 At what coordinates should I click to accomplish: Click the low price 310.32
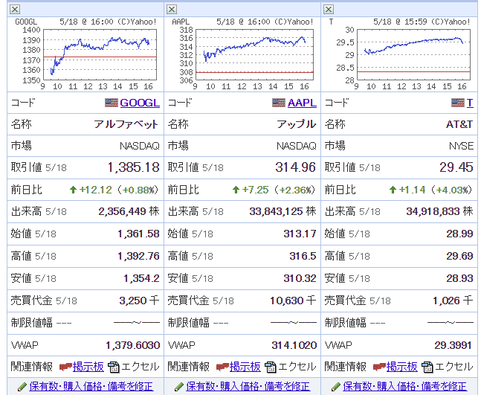[300, 278]
